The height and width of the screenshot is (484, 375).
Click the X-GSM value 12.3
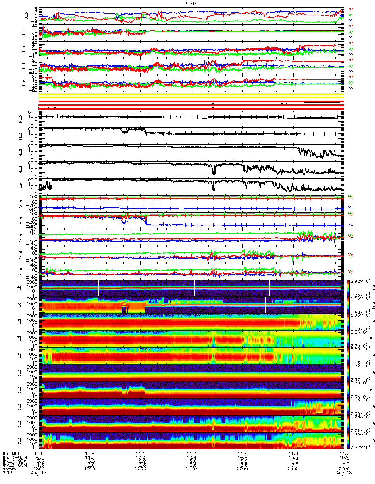pyautogui.click(x=140, y=457)
